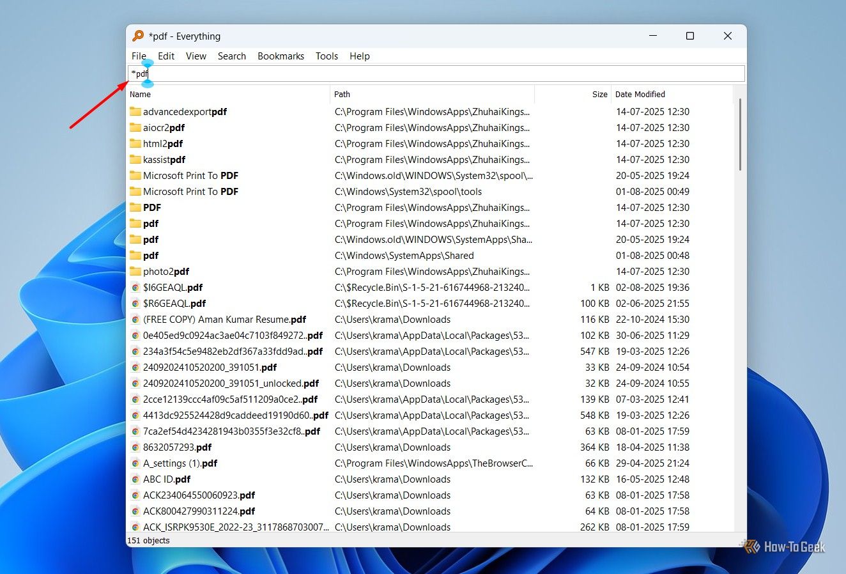Screen dimensions: 846x574
Task: Open the File menu
Action: tap(139, 56)
